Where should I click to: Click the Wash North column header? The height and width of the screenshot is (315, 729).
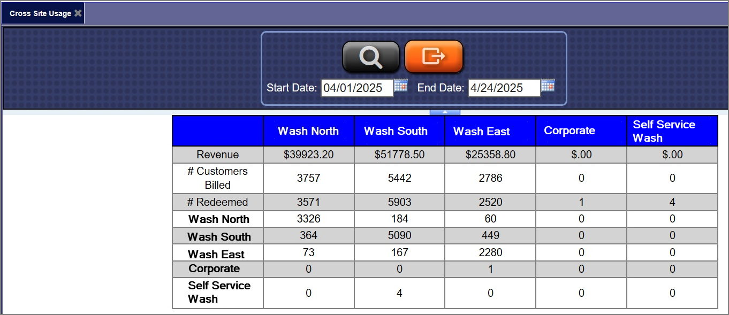pyautogui.click(x=308, y=131)
